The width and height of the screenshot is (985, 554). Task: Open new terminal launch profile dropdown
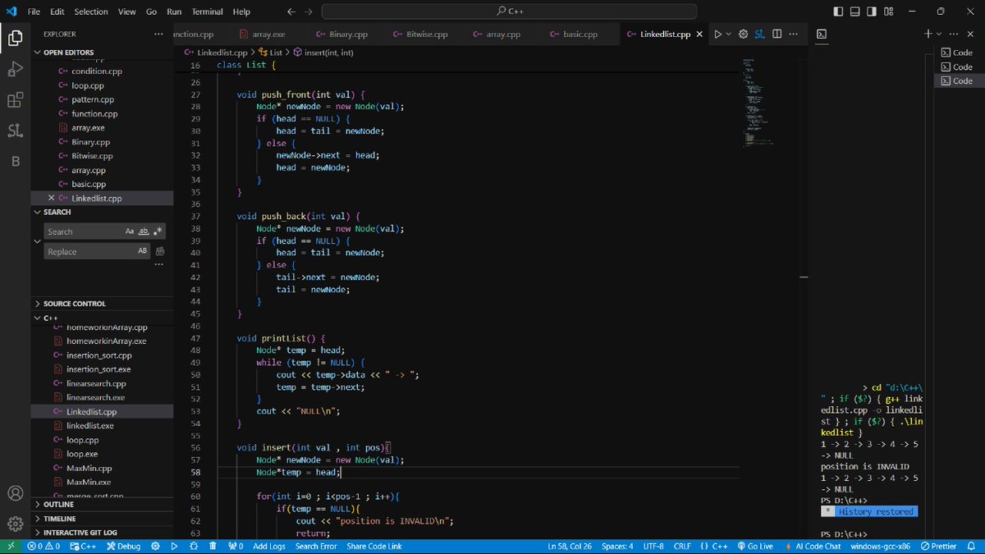940,34
